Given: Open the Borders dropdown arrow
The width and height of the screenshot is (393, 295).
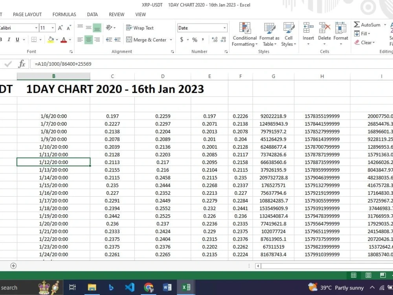Looking at the screenshot, I should pyautogui.click(x=40, y=40).
